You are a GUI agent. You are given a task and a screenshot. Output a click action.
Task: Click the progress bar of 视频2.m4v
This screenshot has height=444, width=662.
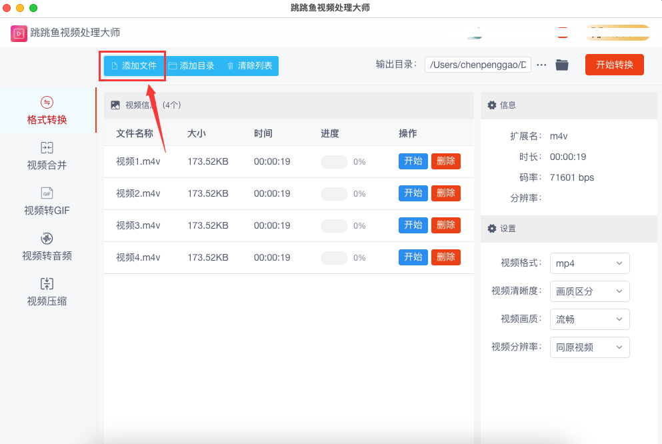click(334, 194)
